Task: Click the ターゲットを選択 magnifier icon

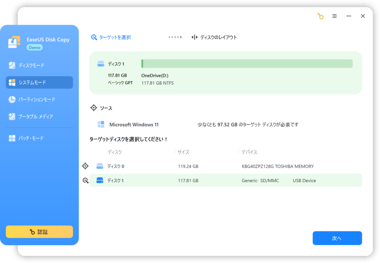Action: (x=94, y=38)
